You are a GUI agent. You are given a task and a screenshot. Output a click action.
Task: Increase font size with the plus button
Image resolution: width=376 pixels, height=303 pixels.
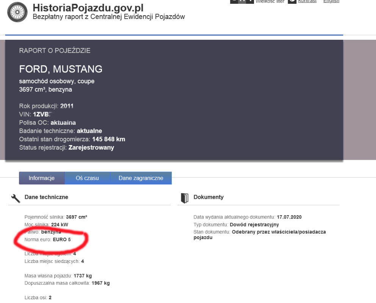coord(250,1)
